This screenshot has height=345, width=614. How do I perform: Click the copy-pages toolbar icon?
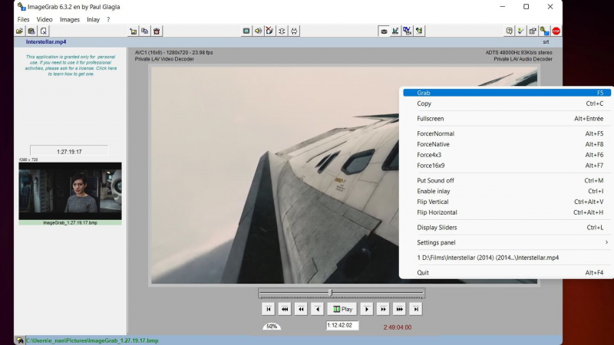pyautogui.click(x=145, y=31)
